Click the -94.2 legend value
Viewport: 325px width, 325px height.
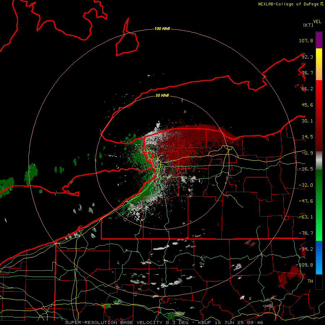(x=306, y=249)
